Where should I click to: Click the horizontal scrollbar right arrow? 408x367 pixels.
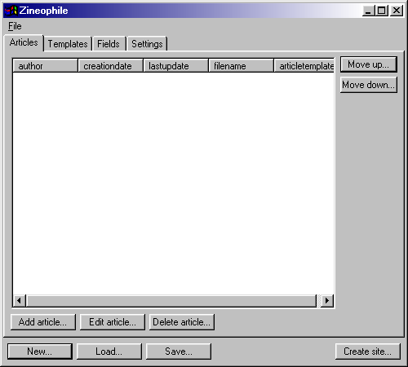[327, 301]
